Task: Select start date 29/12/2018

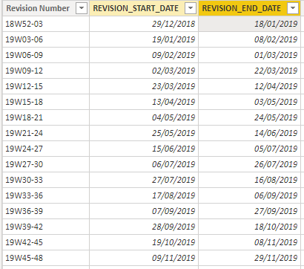Action: click(144, 24)
